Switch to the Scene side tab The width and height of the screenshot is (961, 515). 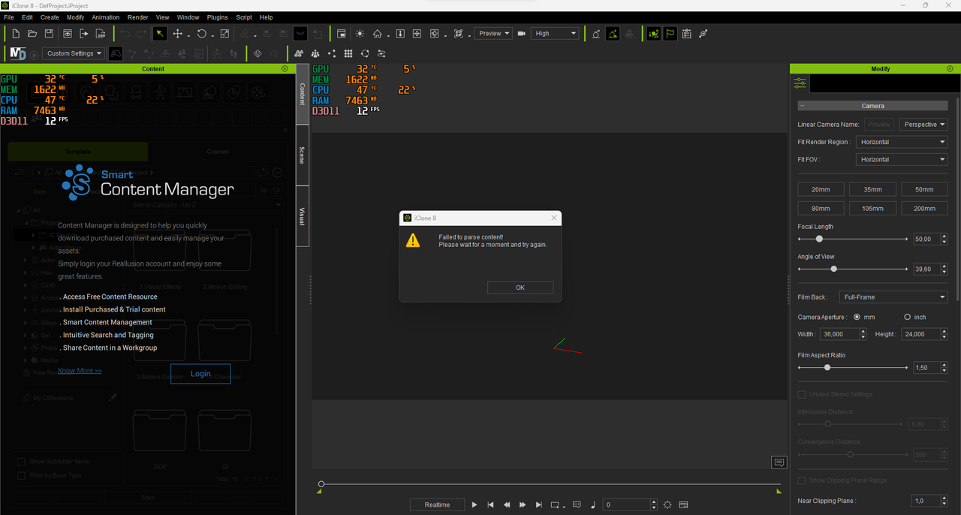303,155
